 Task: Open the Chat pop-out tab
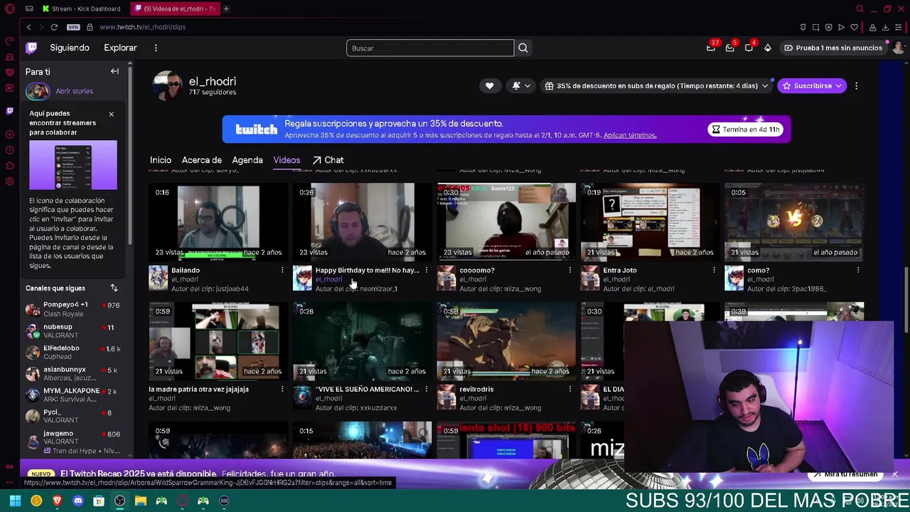328,160
